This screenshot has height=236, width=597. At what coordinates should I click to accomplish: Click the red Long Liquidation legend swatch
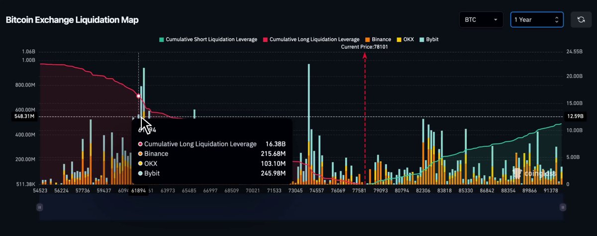coord(265,39)
